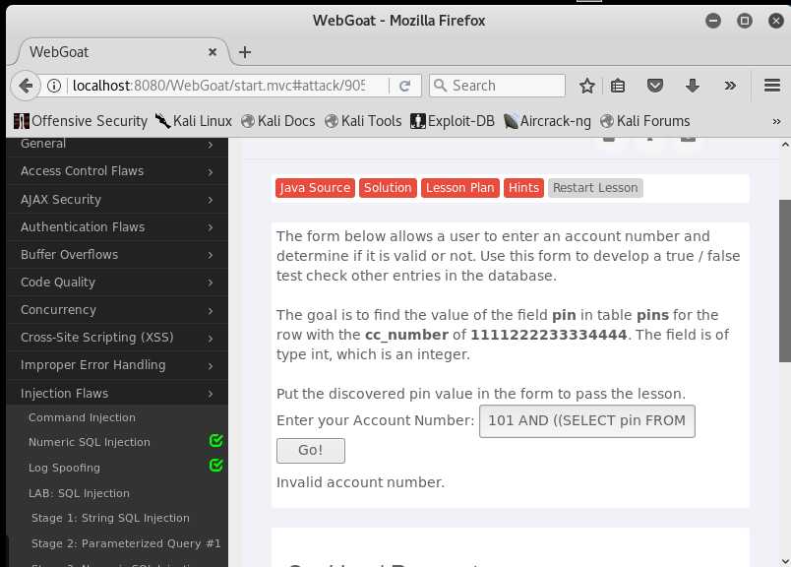791x567 pixels.
Task: Show more bookmarks overflow chevron
Action: [776, 121]
